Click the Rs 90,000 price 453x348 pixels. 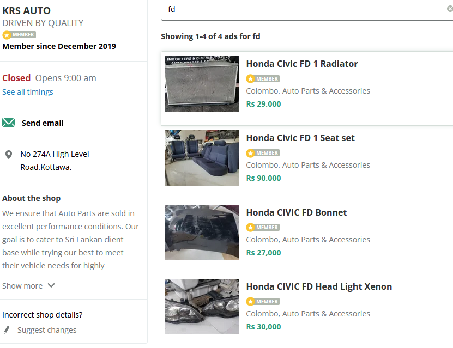pos(263,178)
